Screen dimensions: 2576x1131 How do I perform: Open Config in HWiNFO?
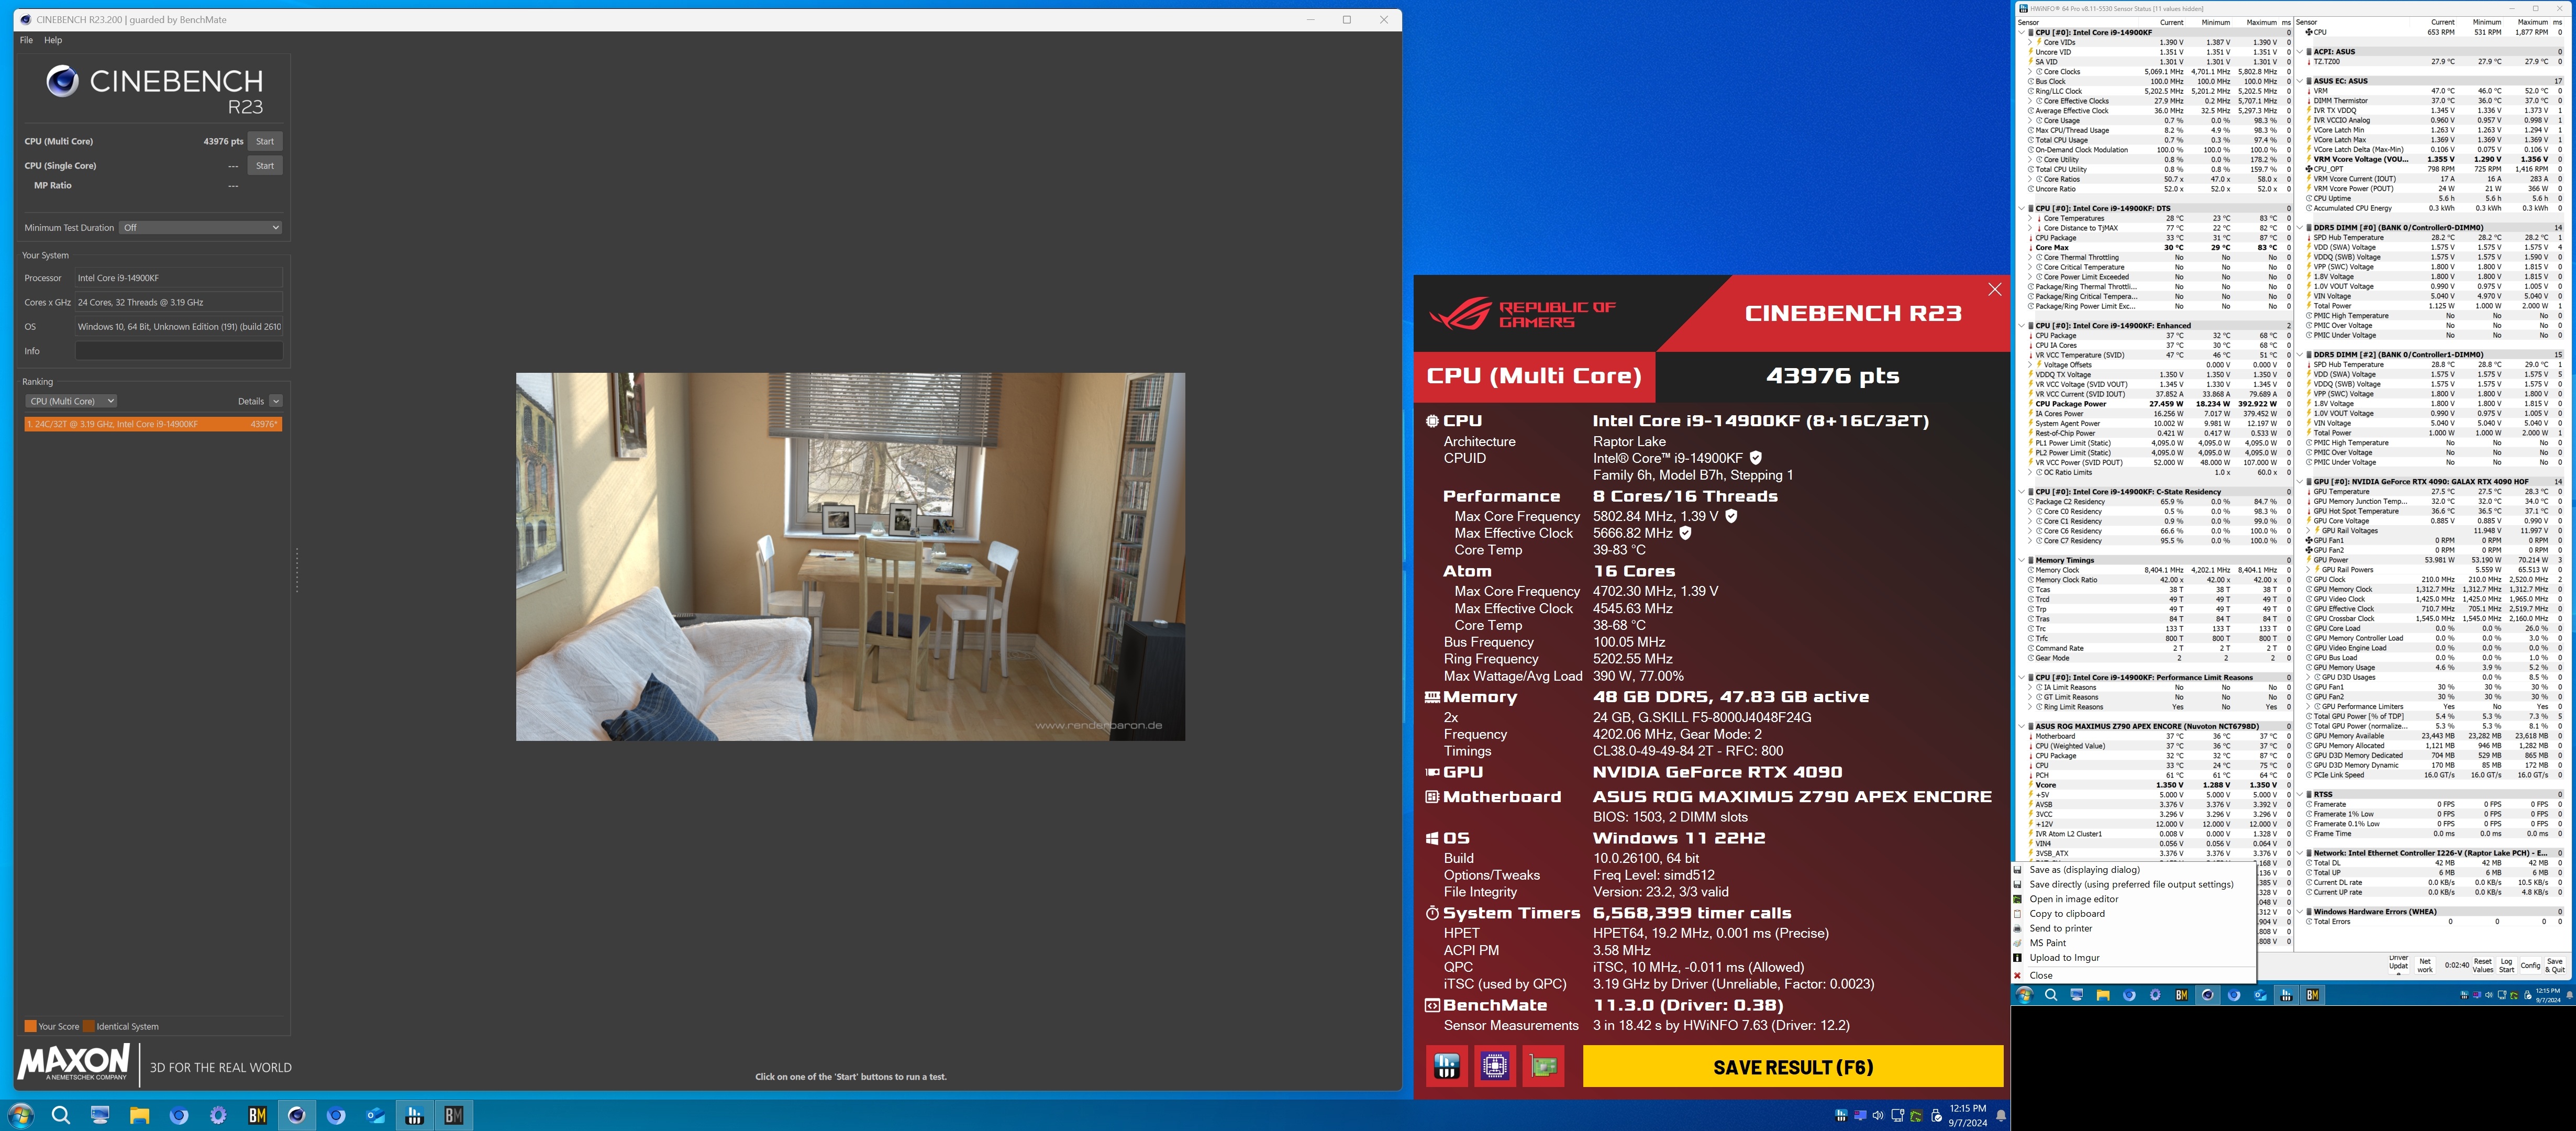(x=2530, y=965)
